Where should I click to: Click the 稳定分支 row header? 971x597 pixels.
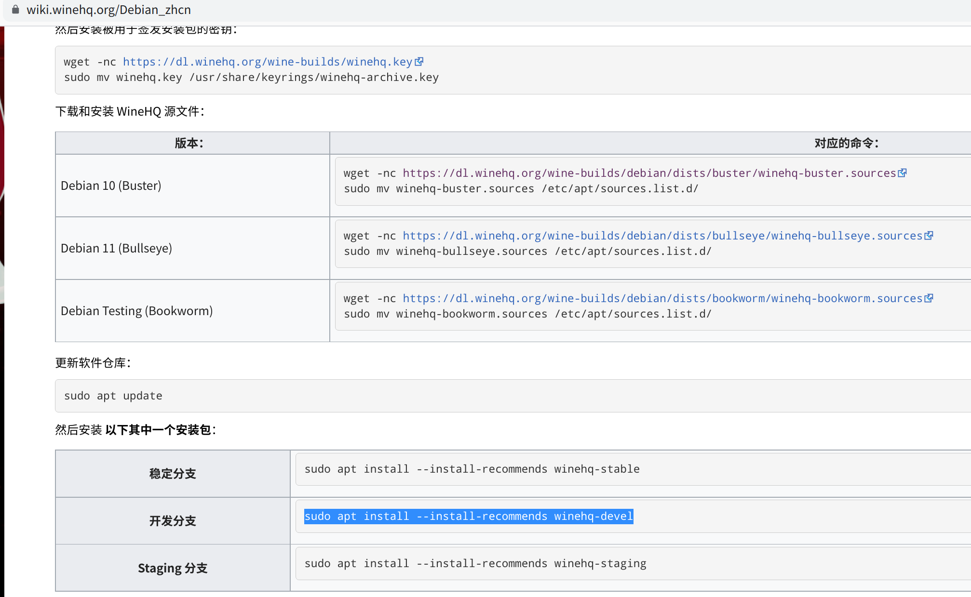[173, 474]
